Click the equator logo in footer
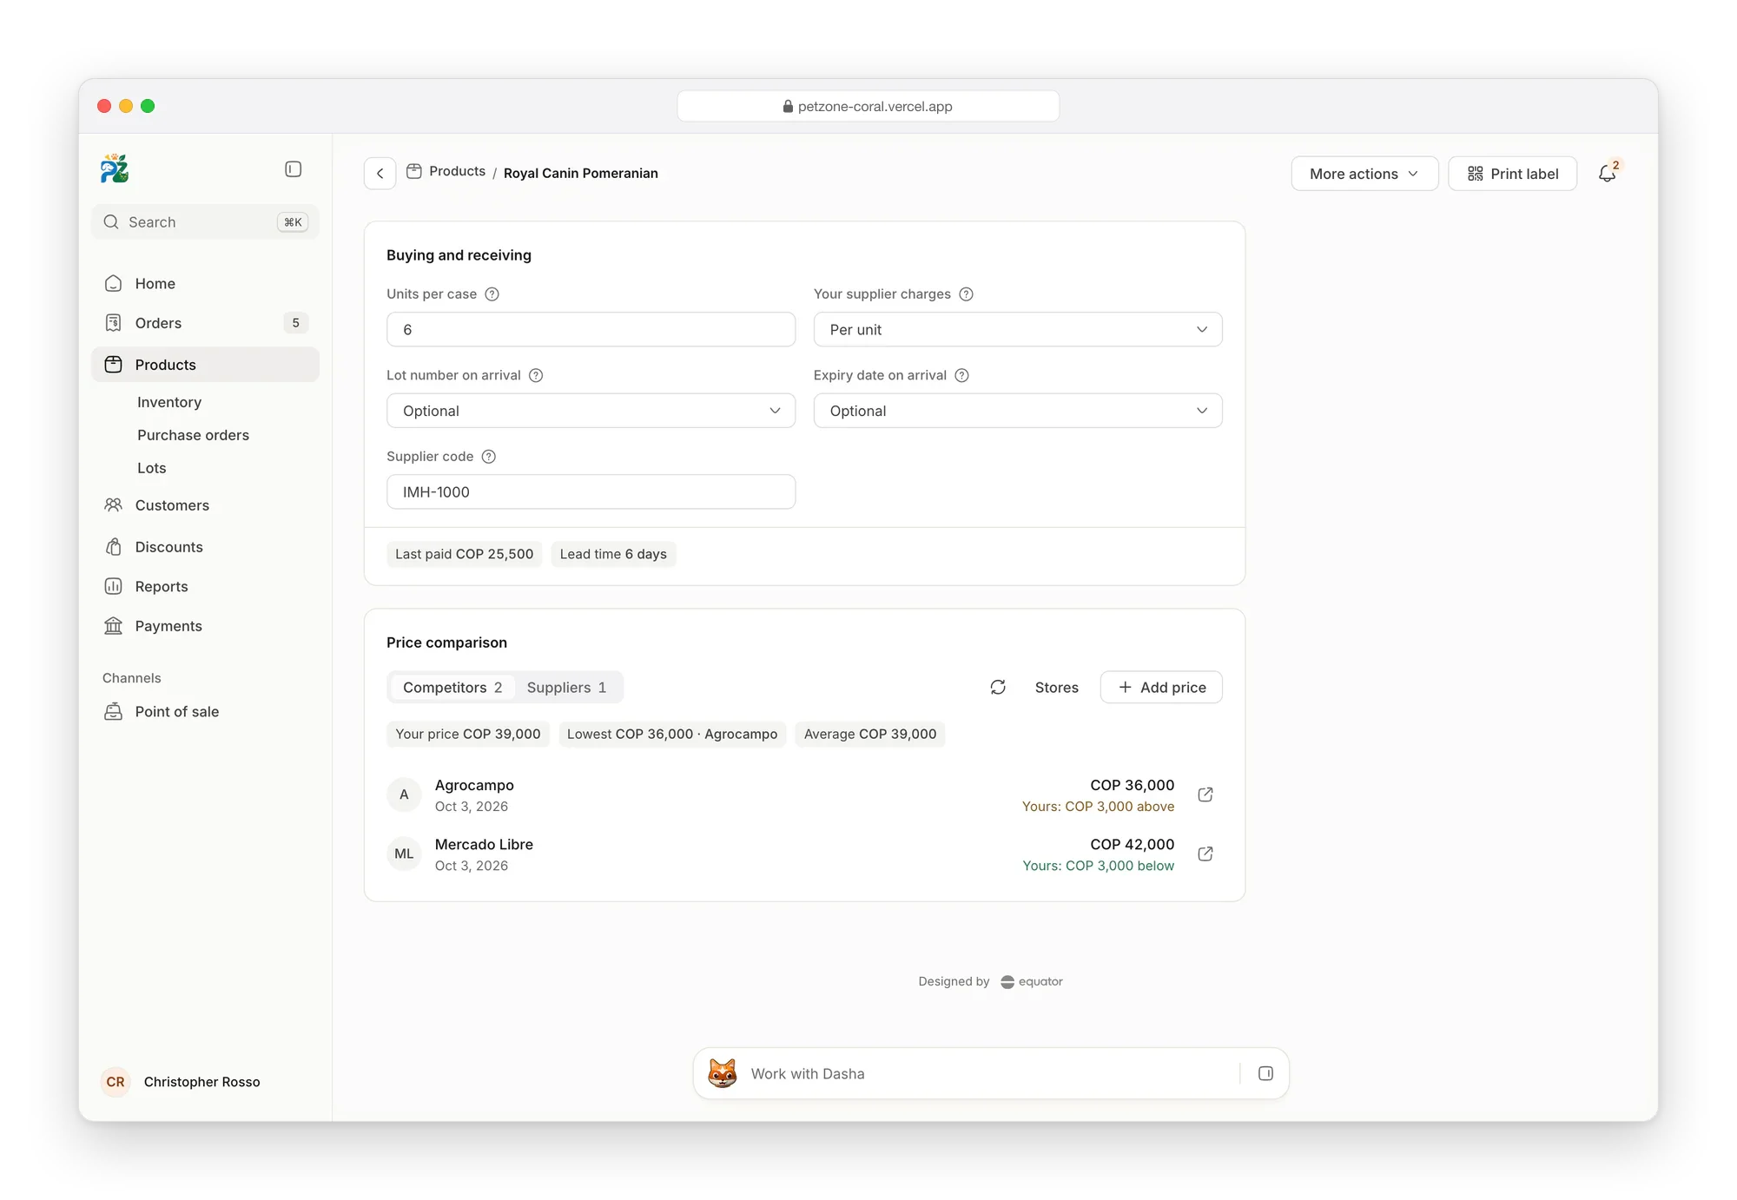The height and width of the screenshot is (1200, 1737). (x=1031, y=982)
